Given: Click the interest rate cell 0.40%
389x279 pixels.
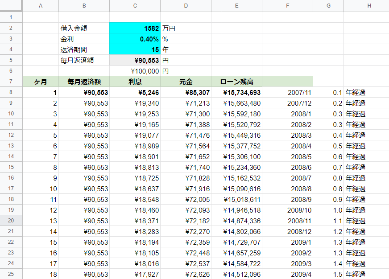Looking at the screenshot, I should 135,39.
